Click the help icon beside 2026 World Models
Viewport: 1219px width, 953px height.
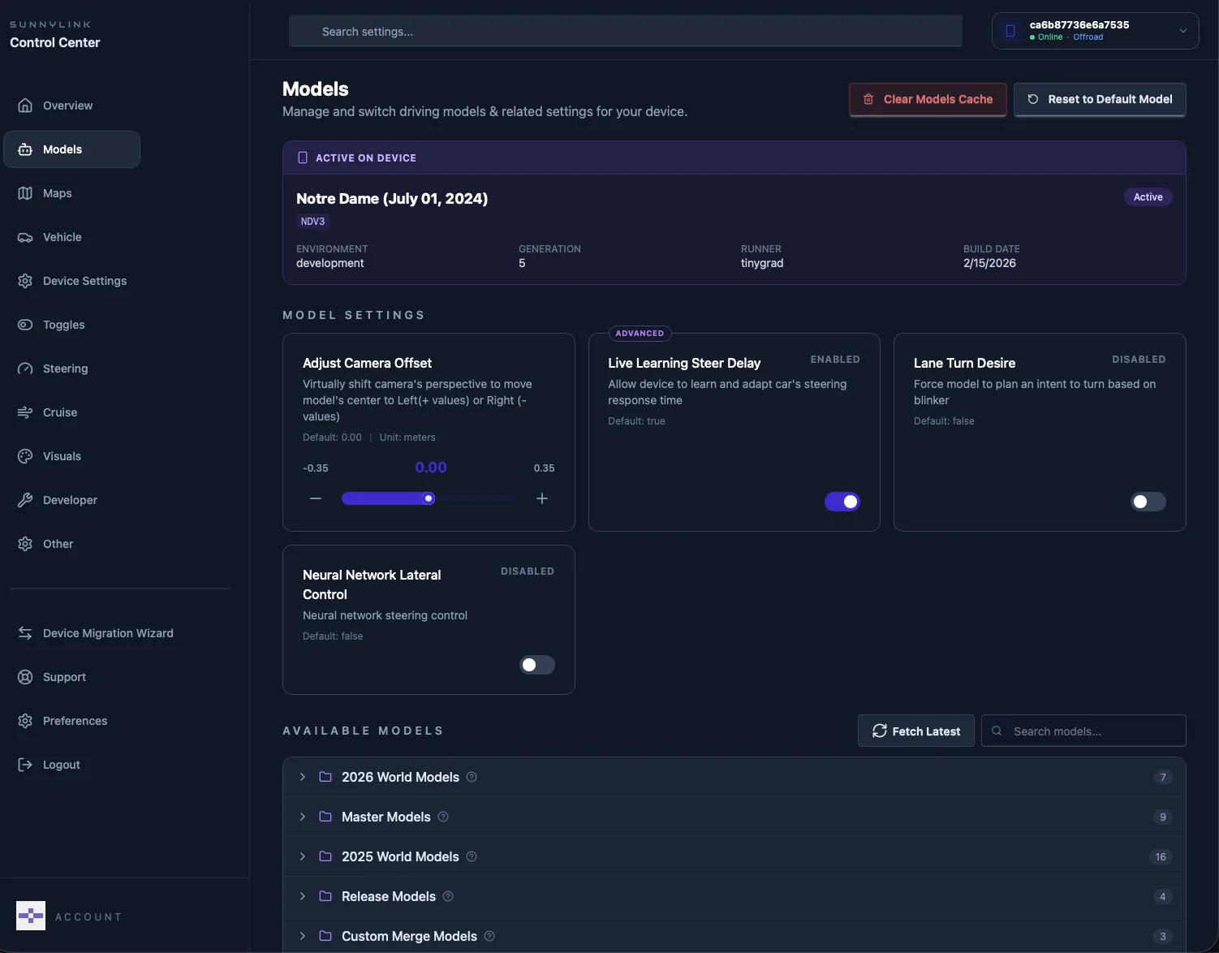[472, 777]
